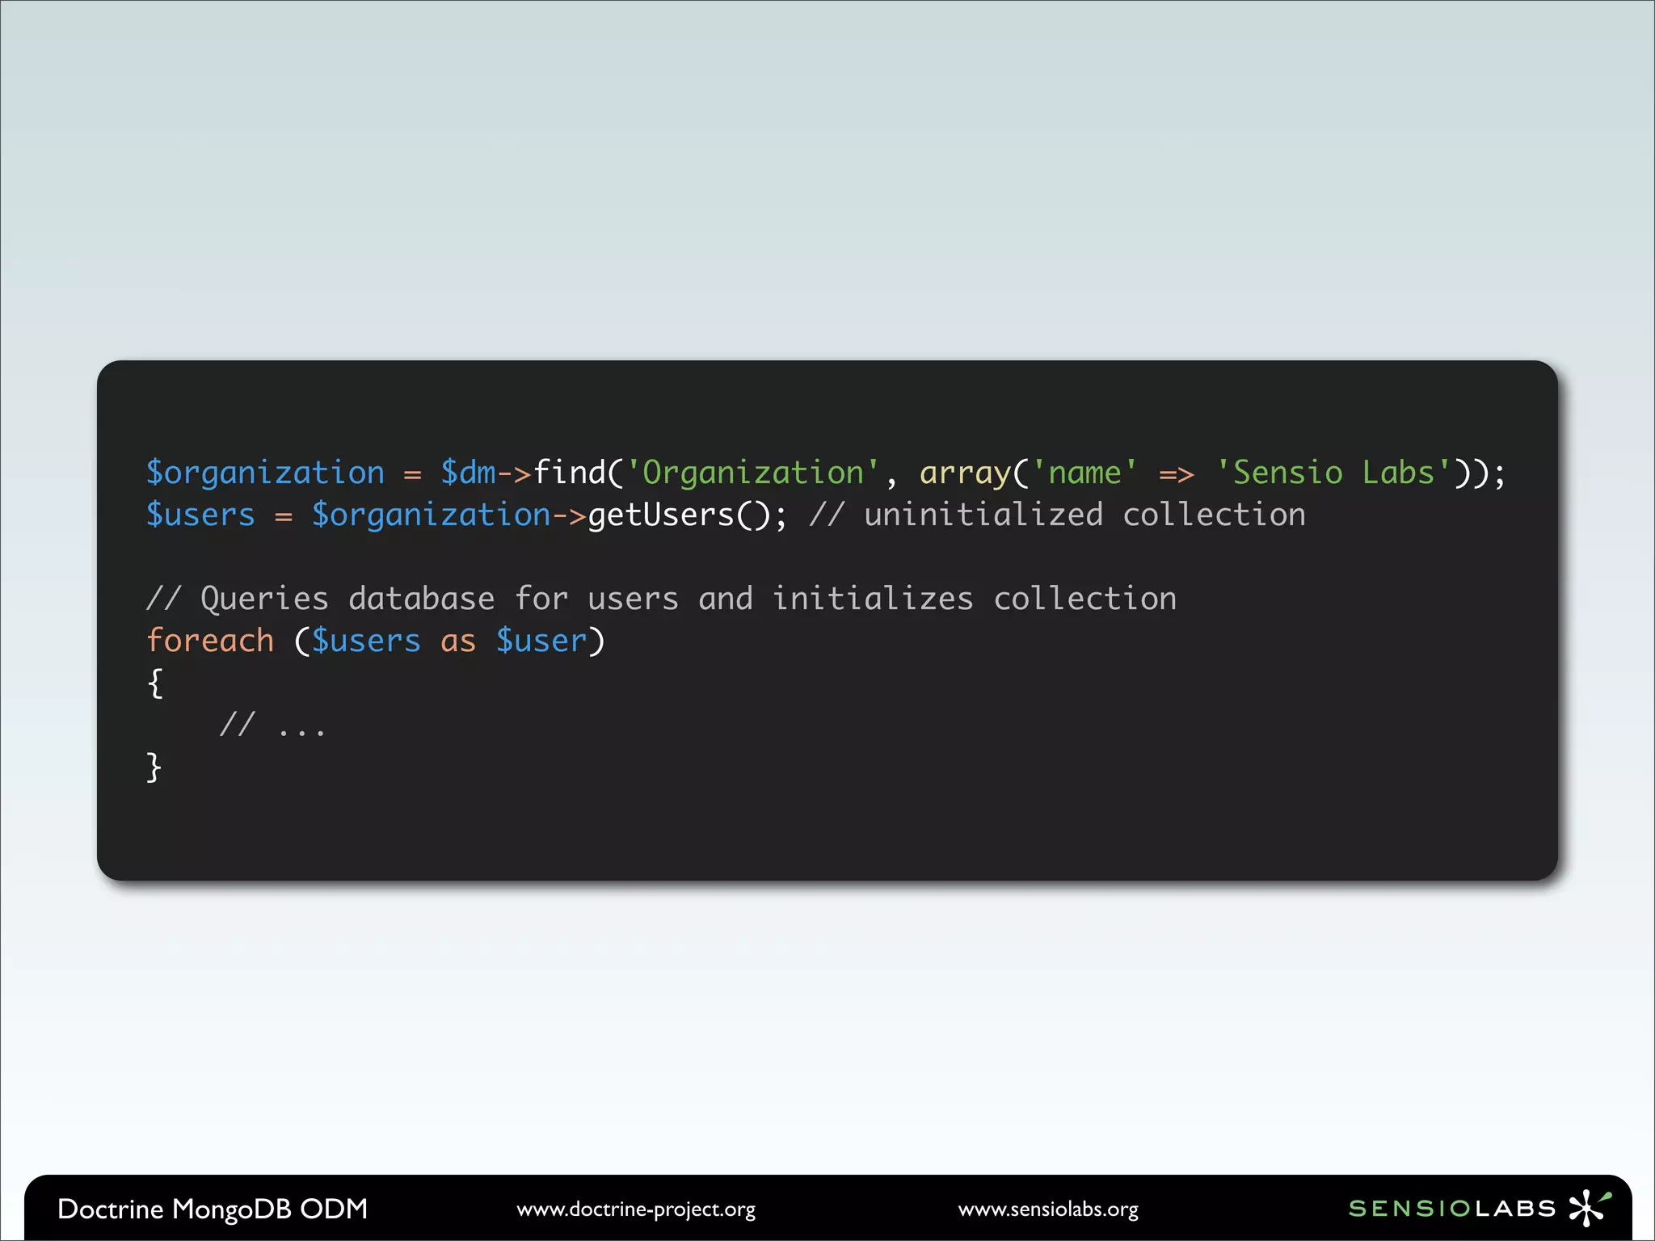This screenshot has height=1241, width=1655.
Task: Click the Queries database comment line
Action: click(661, 599)
